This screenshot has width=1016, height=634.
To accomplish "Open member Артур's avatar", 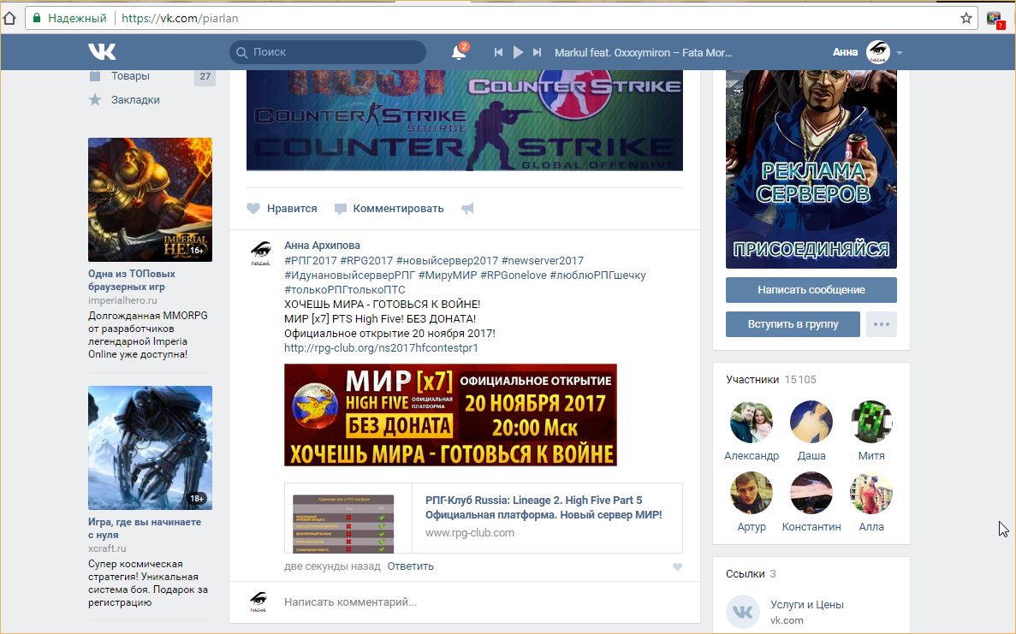I will (752, 493).
